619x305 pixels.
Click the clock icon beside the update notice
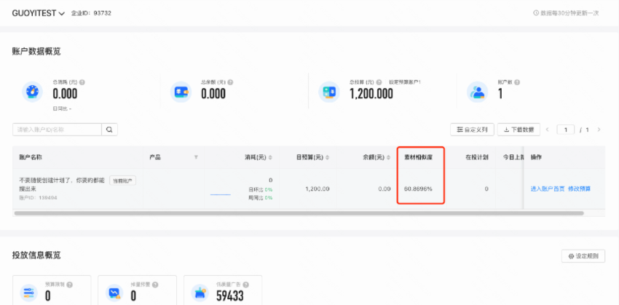point(536,13)
